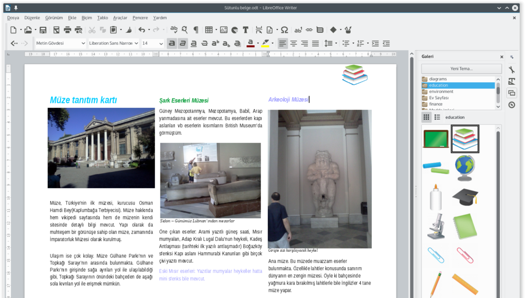
Task: Toggle bold formatting button
Action: tap(172, 43)
